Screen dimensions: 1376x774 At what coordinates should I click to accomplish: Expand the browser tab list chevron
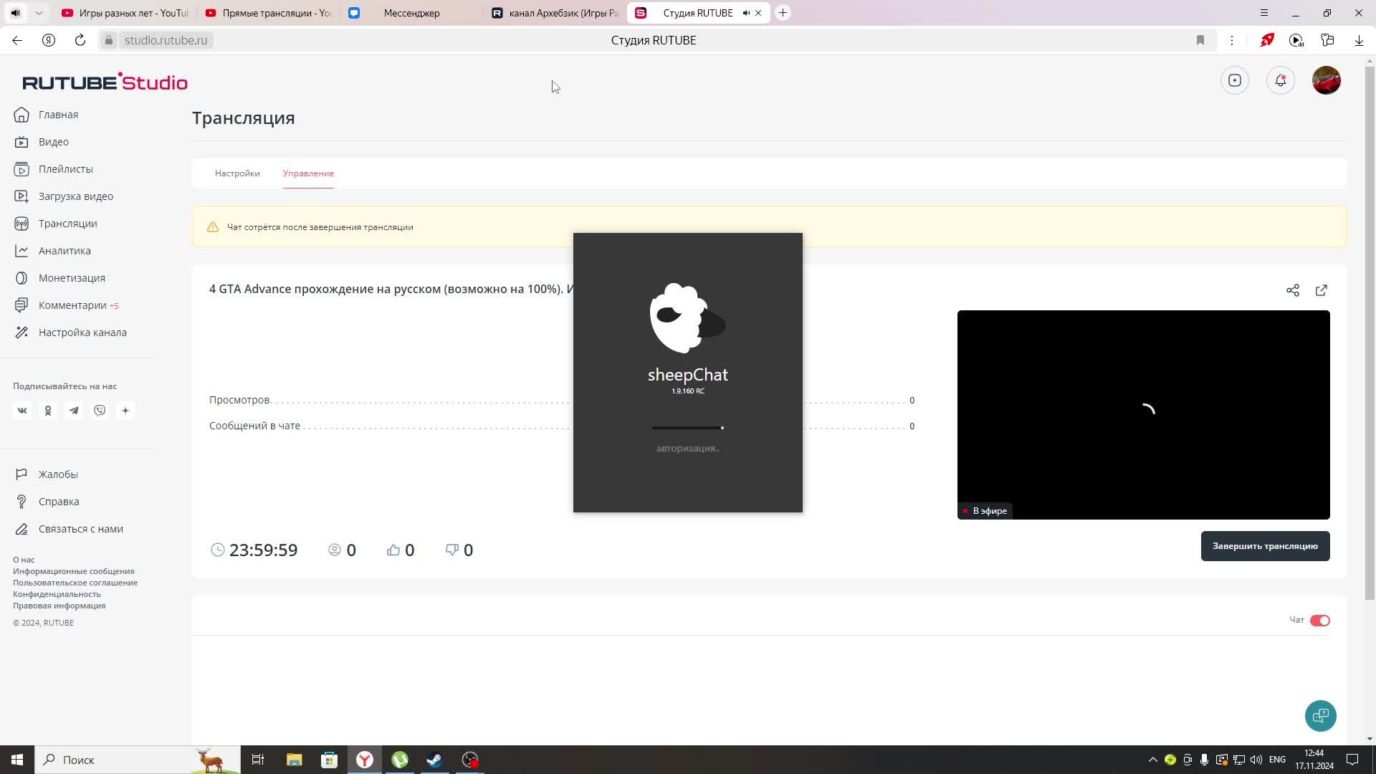(39, 13)
